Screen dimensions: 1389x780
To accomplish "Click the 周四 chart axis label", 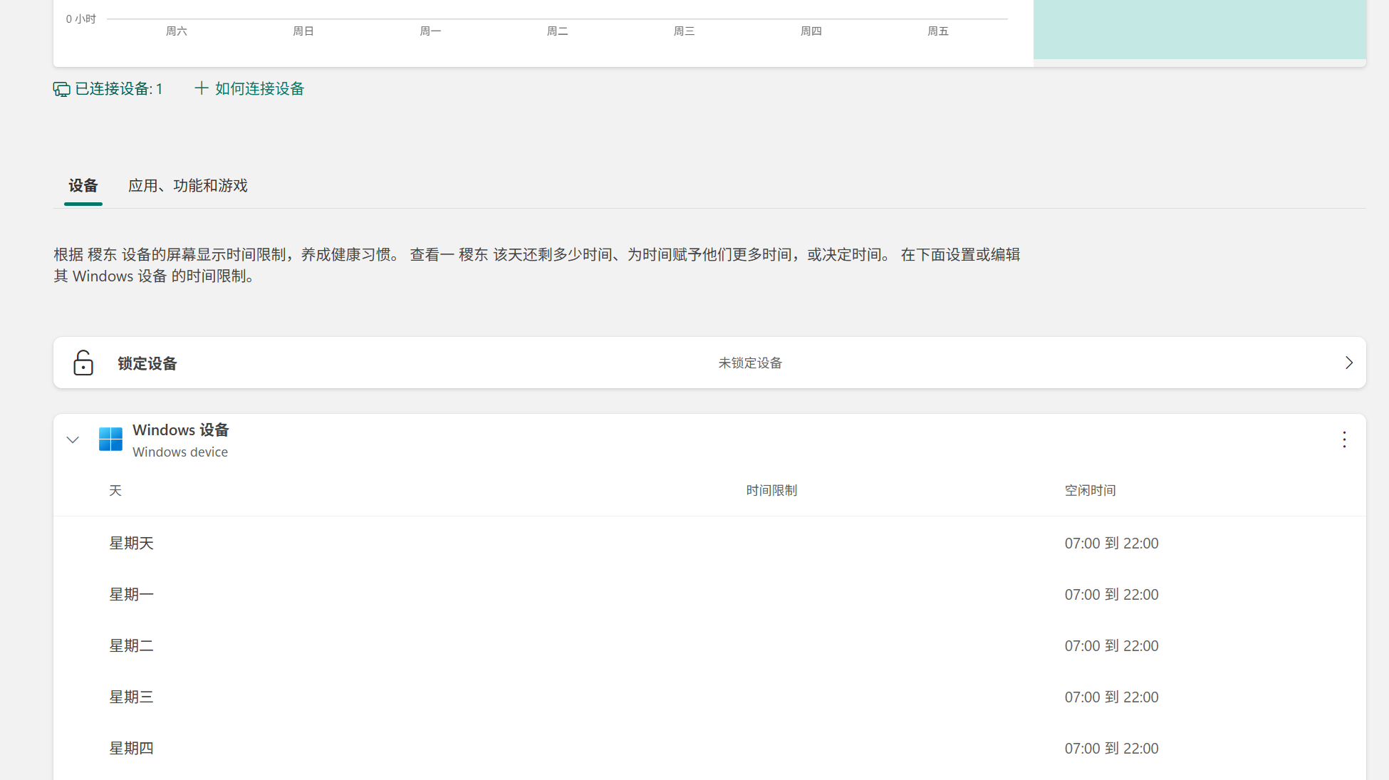I will click(x=811, y=31).
